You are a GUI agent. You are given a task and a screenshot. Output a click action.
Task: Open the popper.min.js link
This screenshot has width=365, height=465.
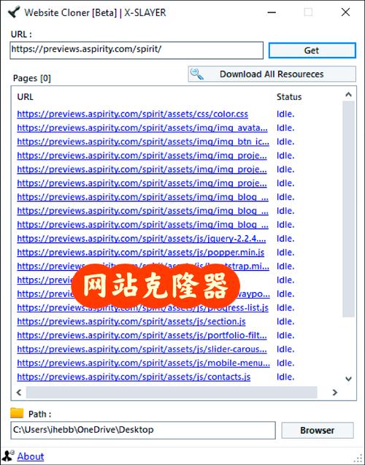click(141, 253)
